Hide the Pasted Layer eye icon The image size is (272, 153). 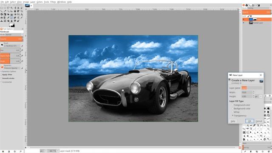(x=244, y=23)
